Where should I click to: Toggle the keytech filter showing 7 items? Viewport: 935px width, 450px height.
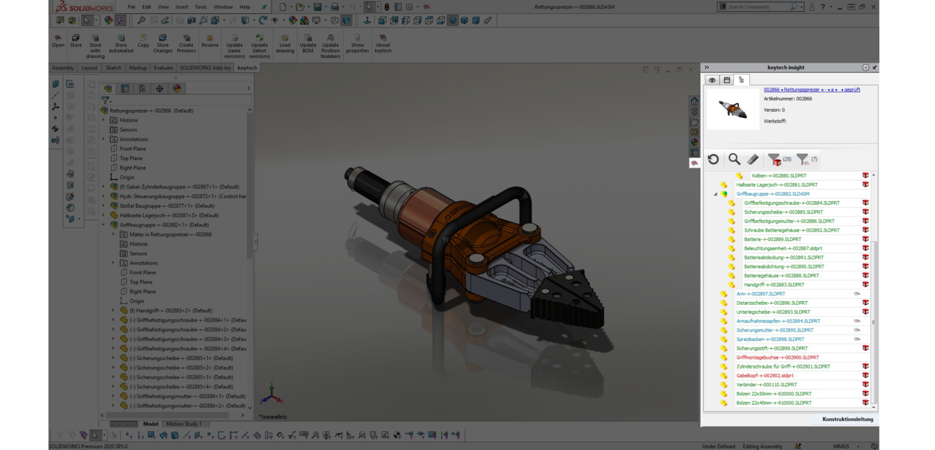point(803,159)
